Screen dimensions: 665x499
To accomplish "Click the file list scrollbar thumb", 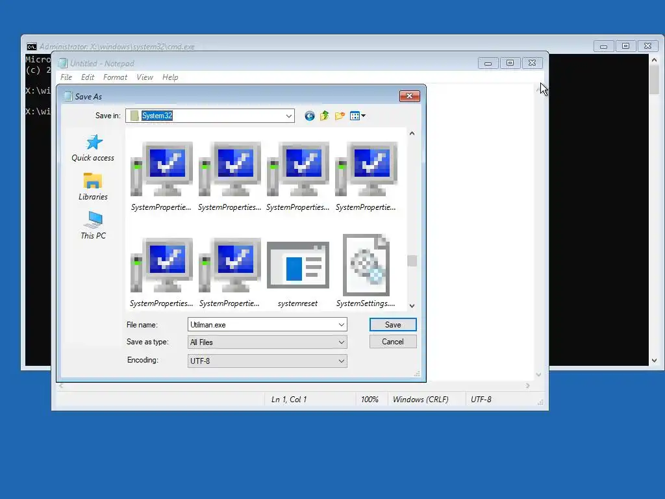I will [412, 261].
